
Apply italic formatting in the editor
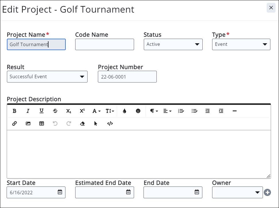pos(28,111)
